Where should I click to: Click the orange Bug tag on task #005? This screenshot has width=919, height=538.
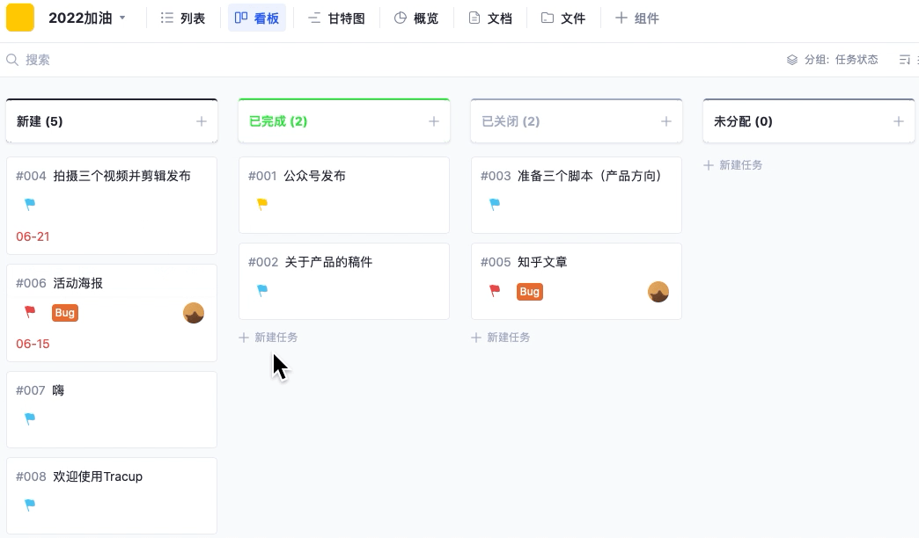click(529, 292)
